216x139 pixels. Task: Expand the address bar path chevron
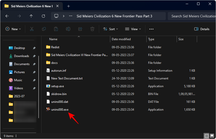(64, 16)
